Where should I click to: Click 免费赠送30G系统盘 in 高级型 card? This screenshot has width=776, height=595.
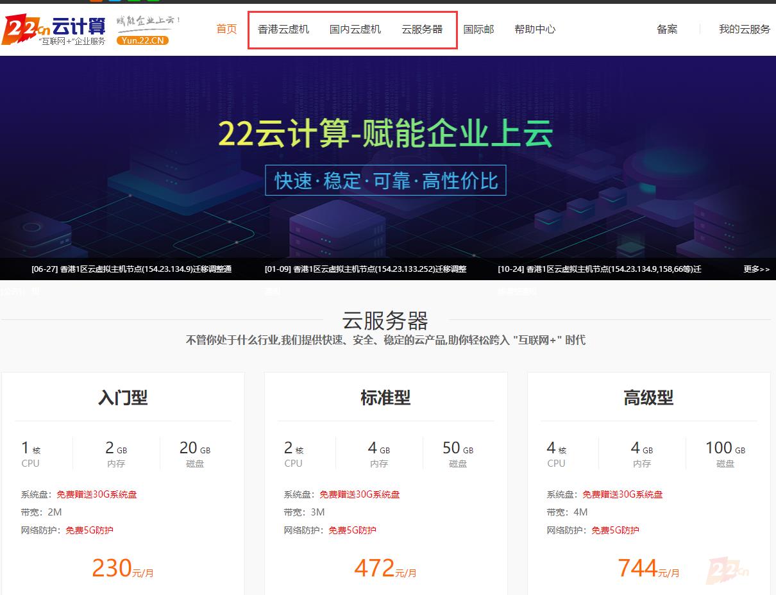click(623, 494)
